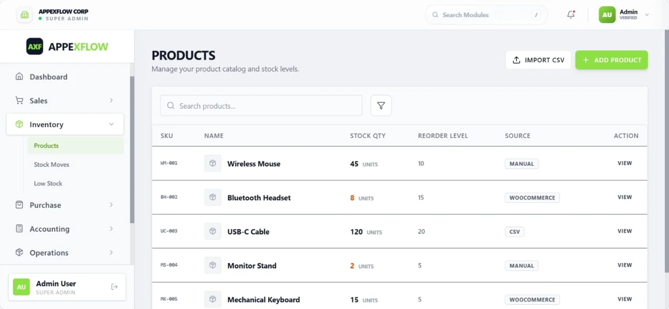Image resolution: width=669 pixels, height=309 pixels.
Task: Expand the Purchase menu chevron
Action: [x=111, y=205]
